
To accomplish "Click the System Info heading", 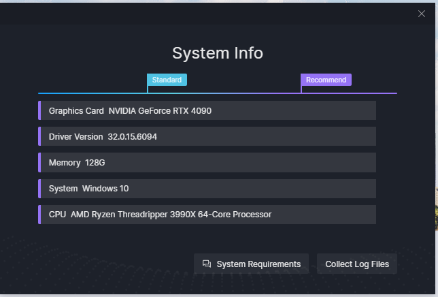I will (x=218, y=53).
